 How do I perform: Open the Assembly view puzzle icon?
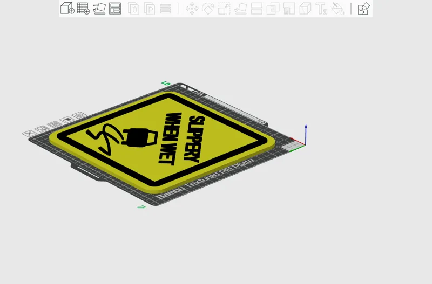(363, 9)
